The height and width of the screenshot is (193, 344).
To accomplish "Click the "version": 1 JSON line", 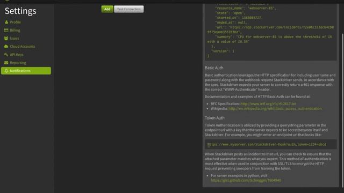I will click(x=223, y=51).
